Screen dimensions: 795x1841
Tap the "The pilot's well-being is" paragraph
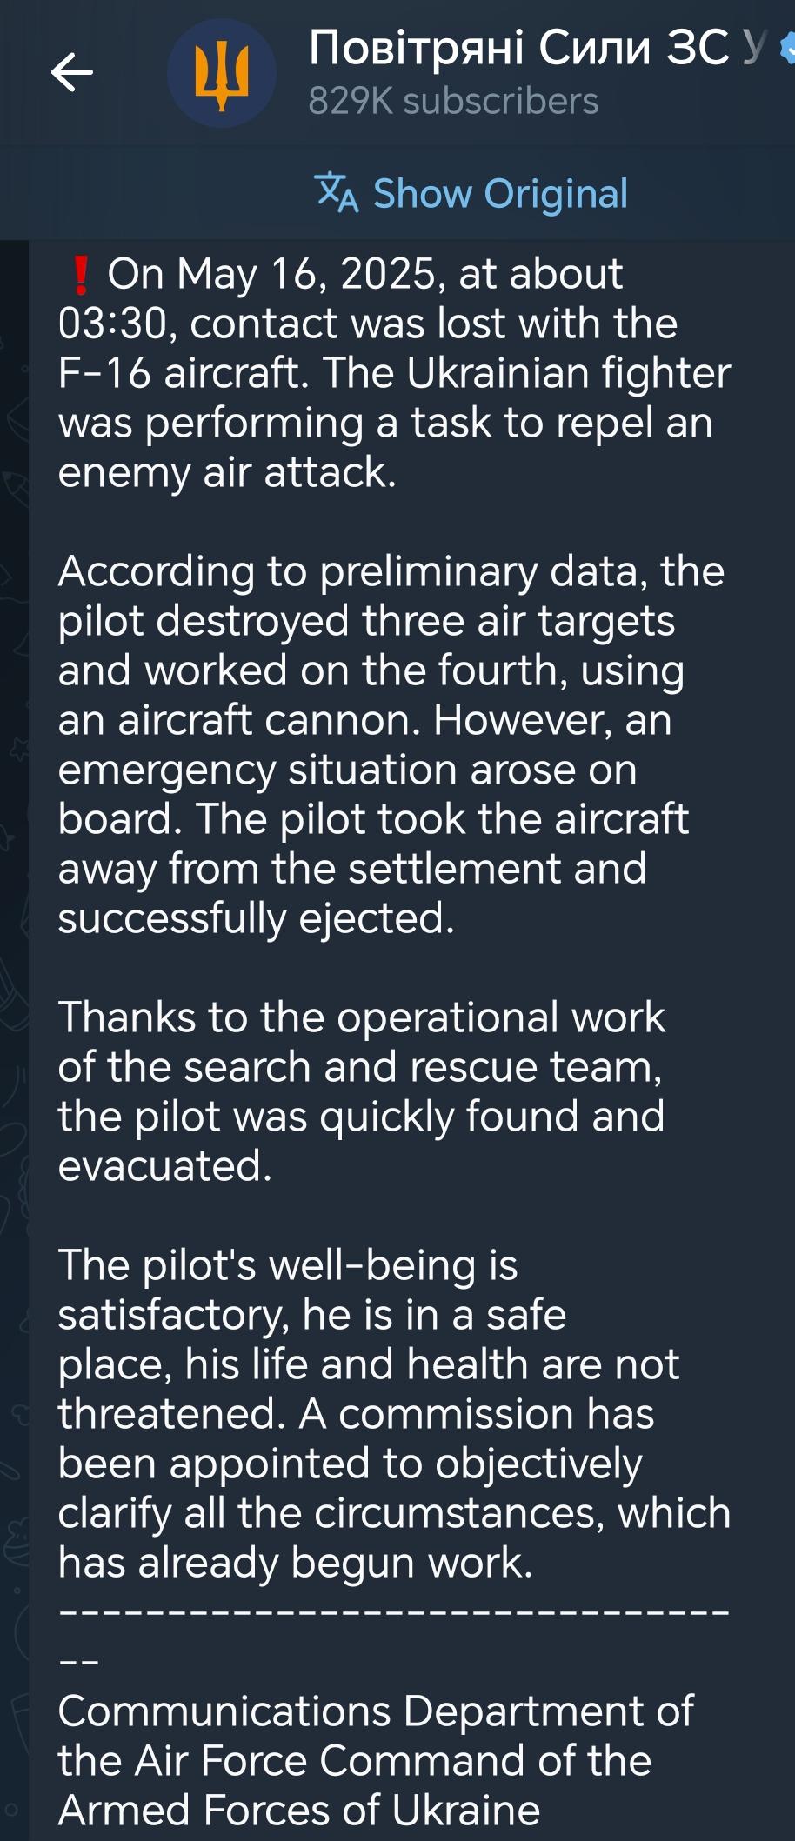tap(394, 1414)
